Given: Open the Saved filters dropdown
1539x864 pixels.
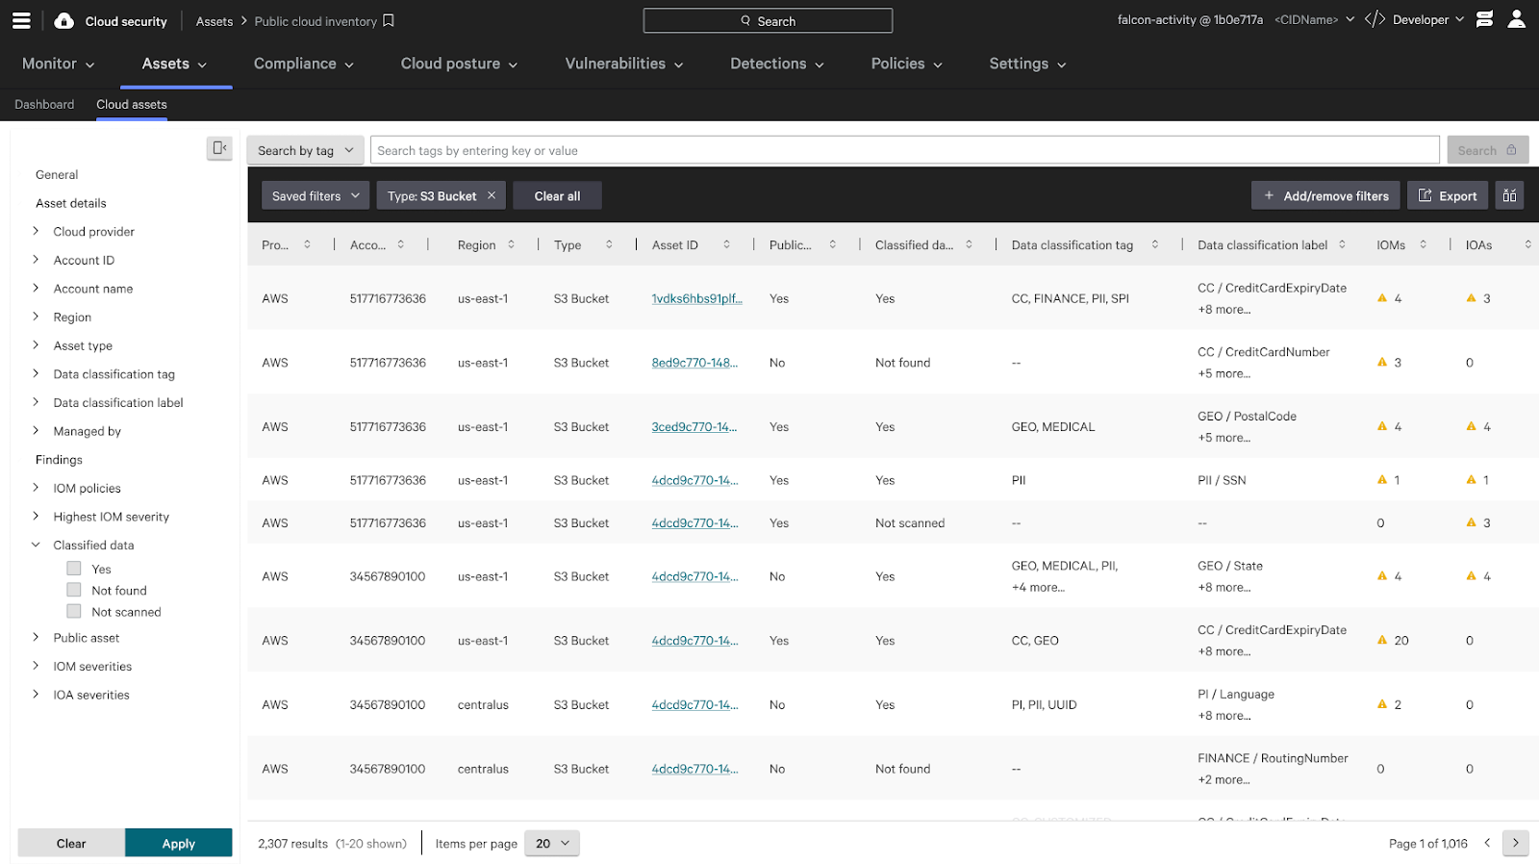Looking at the screenshot, I should coord(315,195).
